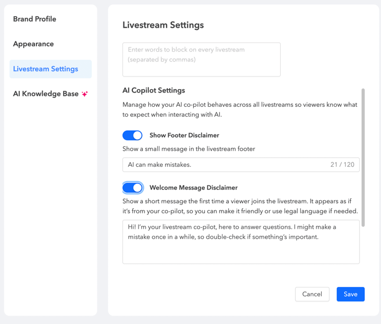The image size is (381, 324).
Task: Open the Brand Profile section
Action: [34, 19]
